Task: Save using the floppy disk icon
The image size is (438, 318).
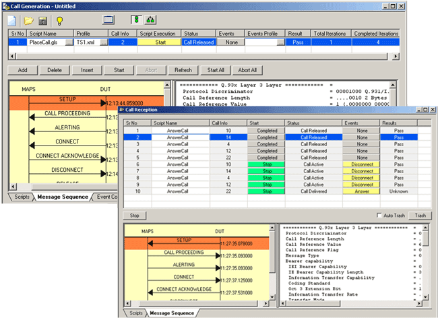Action: (x=42, y=21)
